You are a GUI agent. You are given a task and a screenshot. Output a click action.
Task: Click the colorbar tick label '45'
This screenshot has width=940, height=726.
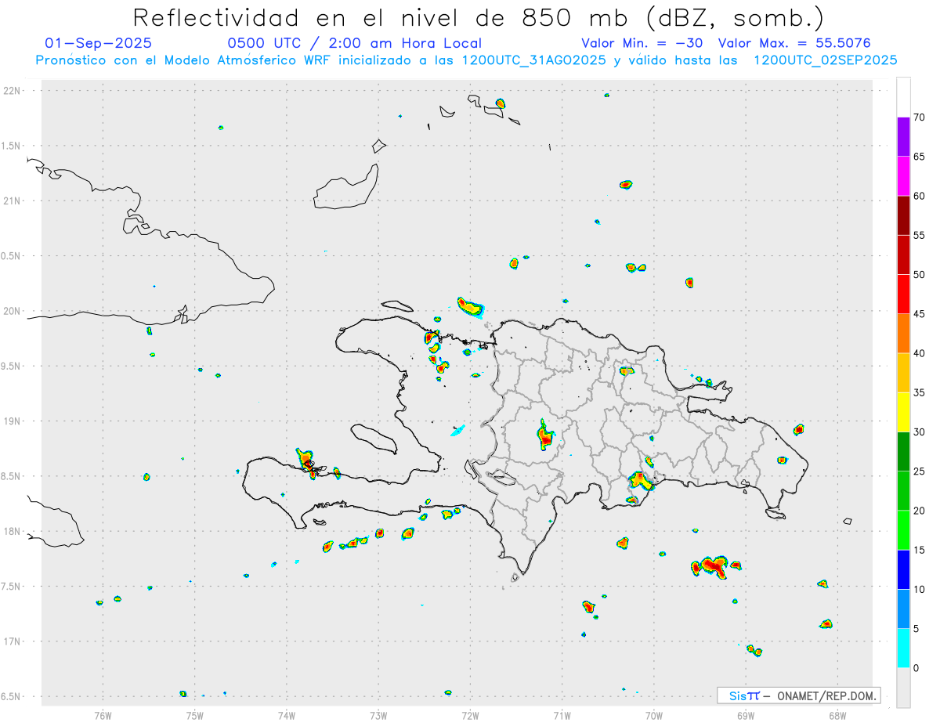tap(920, 314)
